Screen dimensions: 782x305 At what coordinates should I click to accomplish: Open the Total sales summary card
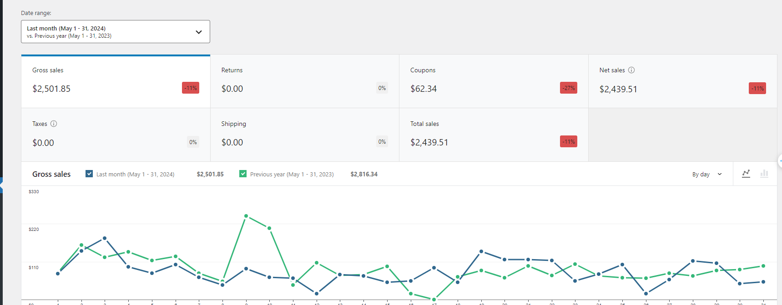point(493,135)
